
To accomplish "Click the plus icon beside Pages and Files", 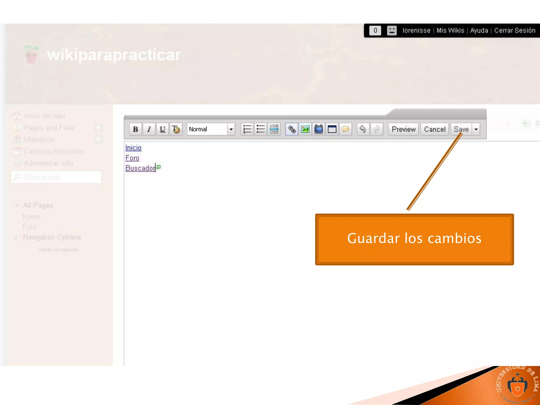I will click(x=99, y=128).
